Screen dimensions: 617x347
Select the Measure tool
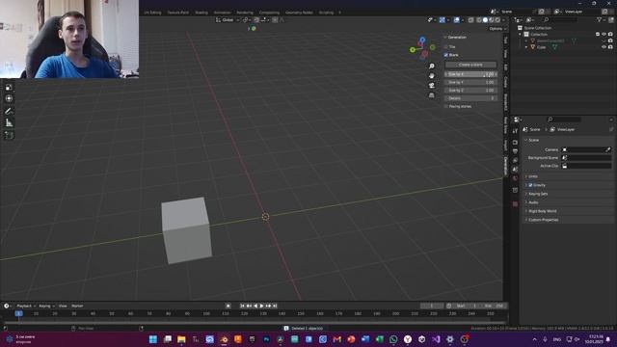click(9, 123)
